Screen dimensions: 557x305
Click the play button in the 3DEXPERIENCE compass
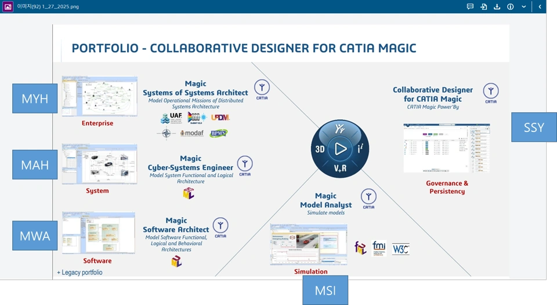[340, 149]
